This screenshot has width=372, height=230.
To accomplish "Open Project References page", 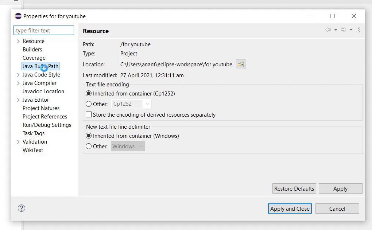I will 45,116.
